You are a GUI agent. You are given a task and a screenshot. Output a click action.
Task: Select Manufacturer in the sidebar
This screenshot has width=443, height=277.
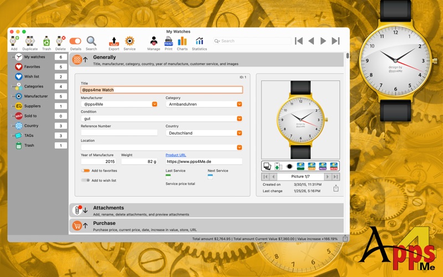pos(36,96)
